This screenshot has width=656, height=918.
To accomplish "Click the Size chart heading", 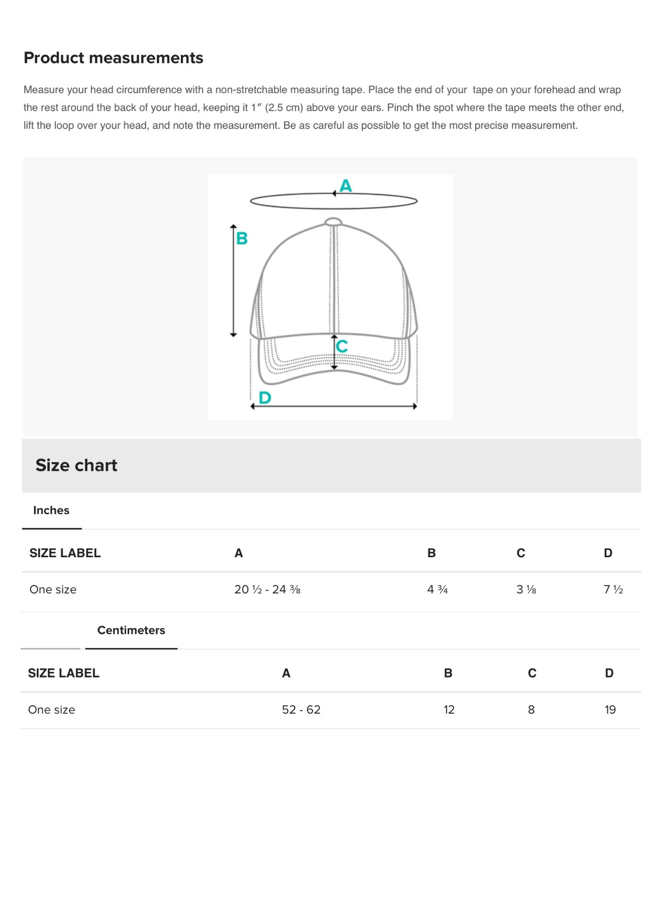I will tap(76, 465).
